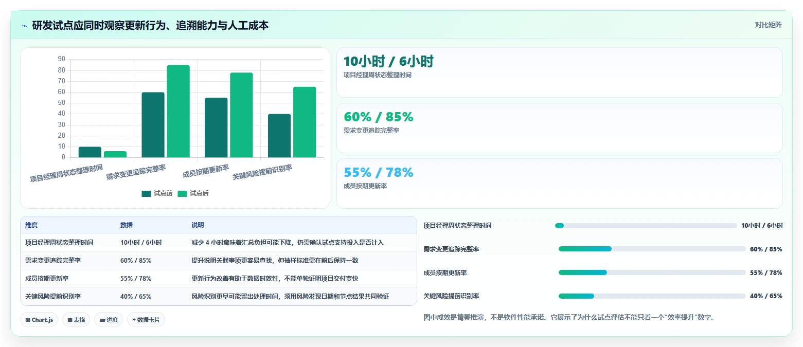This screenshot has width=803, height=347.
Task: Click the description starting 风险识别更早
Action: [x=290, y=297]
